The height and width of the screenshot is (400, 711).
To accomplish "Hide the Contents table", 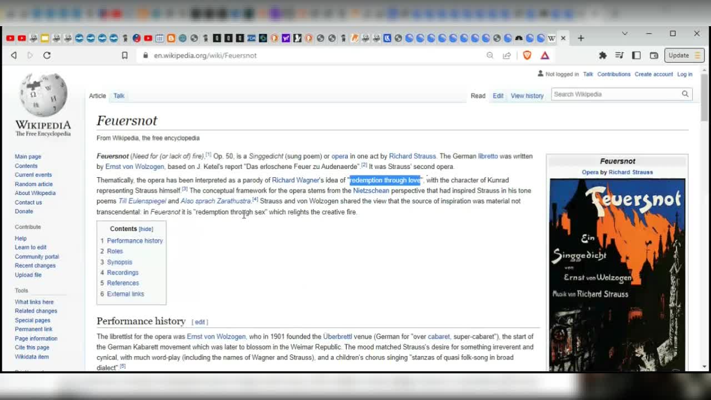I will tap(146, 229).
